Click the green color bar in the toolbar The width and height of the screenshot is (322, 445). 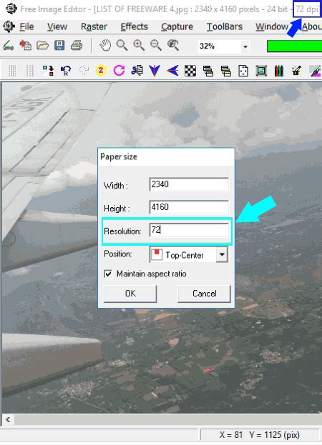click(294, 46)
